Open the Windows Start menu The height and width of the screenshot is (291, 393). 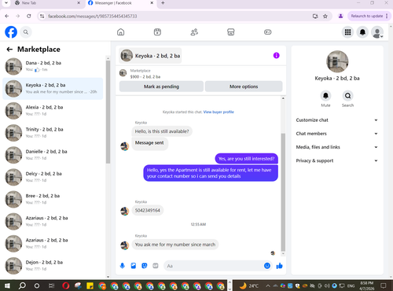[7, 285]
